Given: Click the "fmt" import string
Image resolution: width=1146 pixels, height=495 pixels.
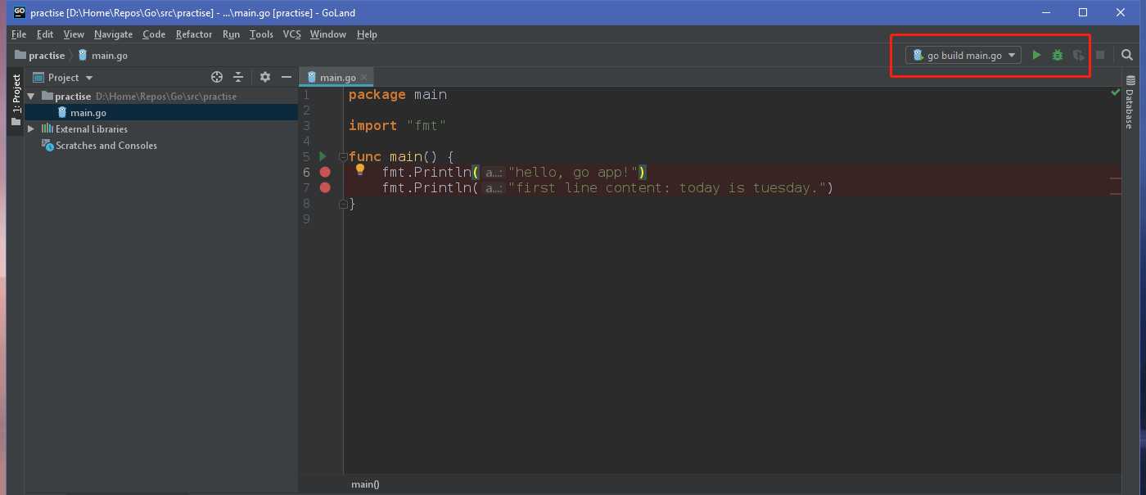Looking at the screenshot, I should coord(426,126).
